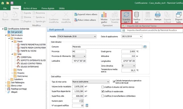183x109 pixels.
Task: Open Mostra grafici chart icon
Action: (104, 15)
